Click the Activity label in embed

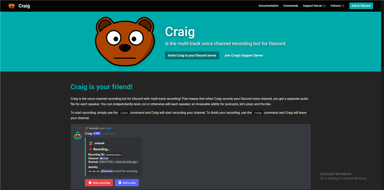click(x=93, y=167)
